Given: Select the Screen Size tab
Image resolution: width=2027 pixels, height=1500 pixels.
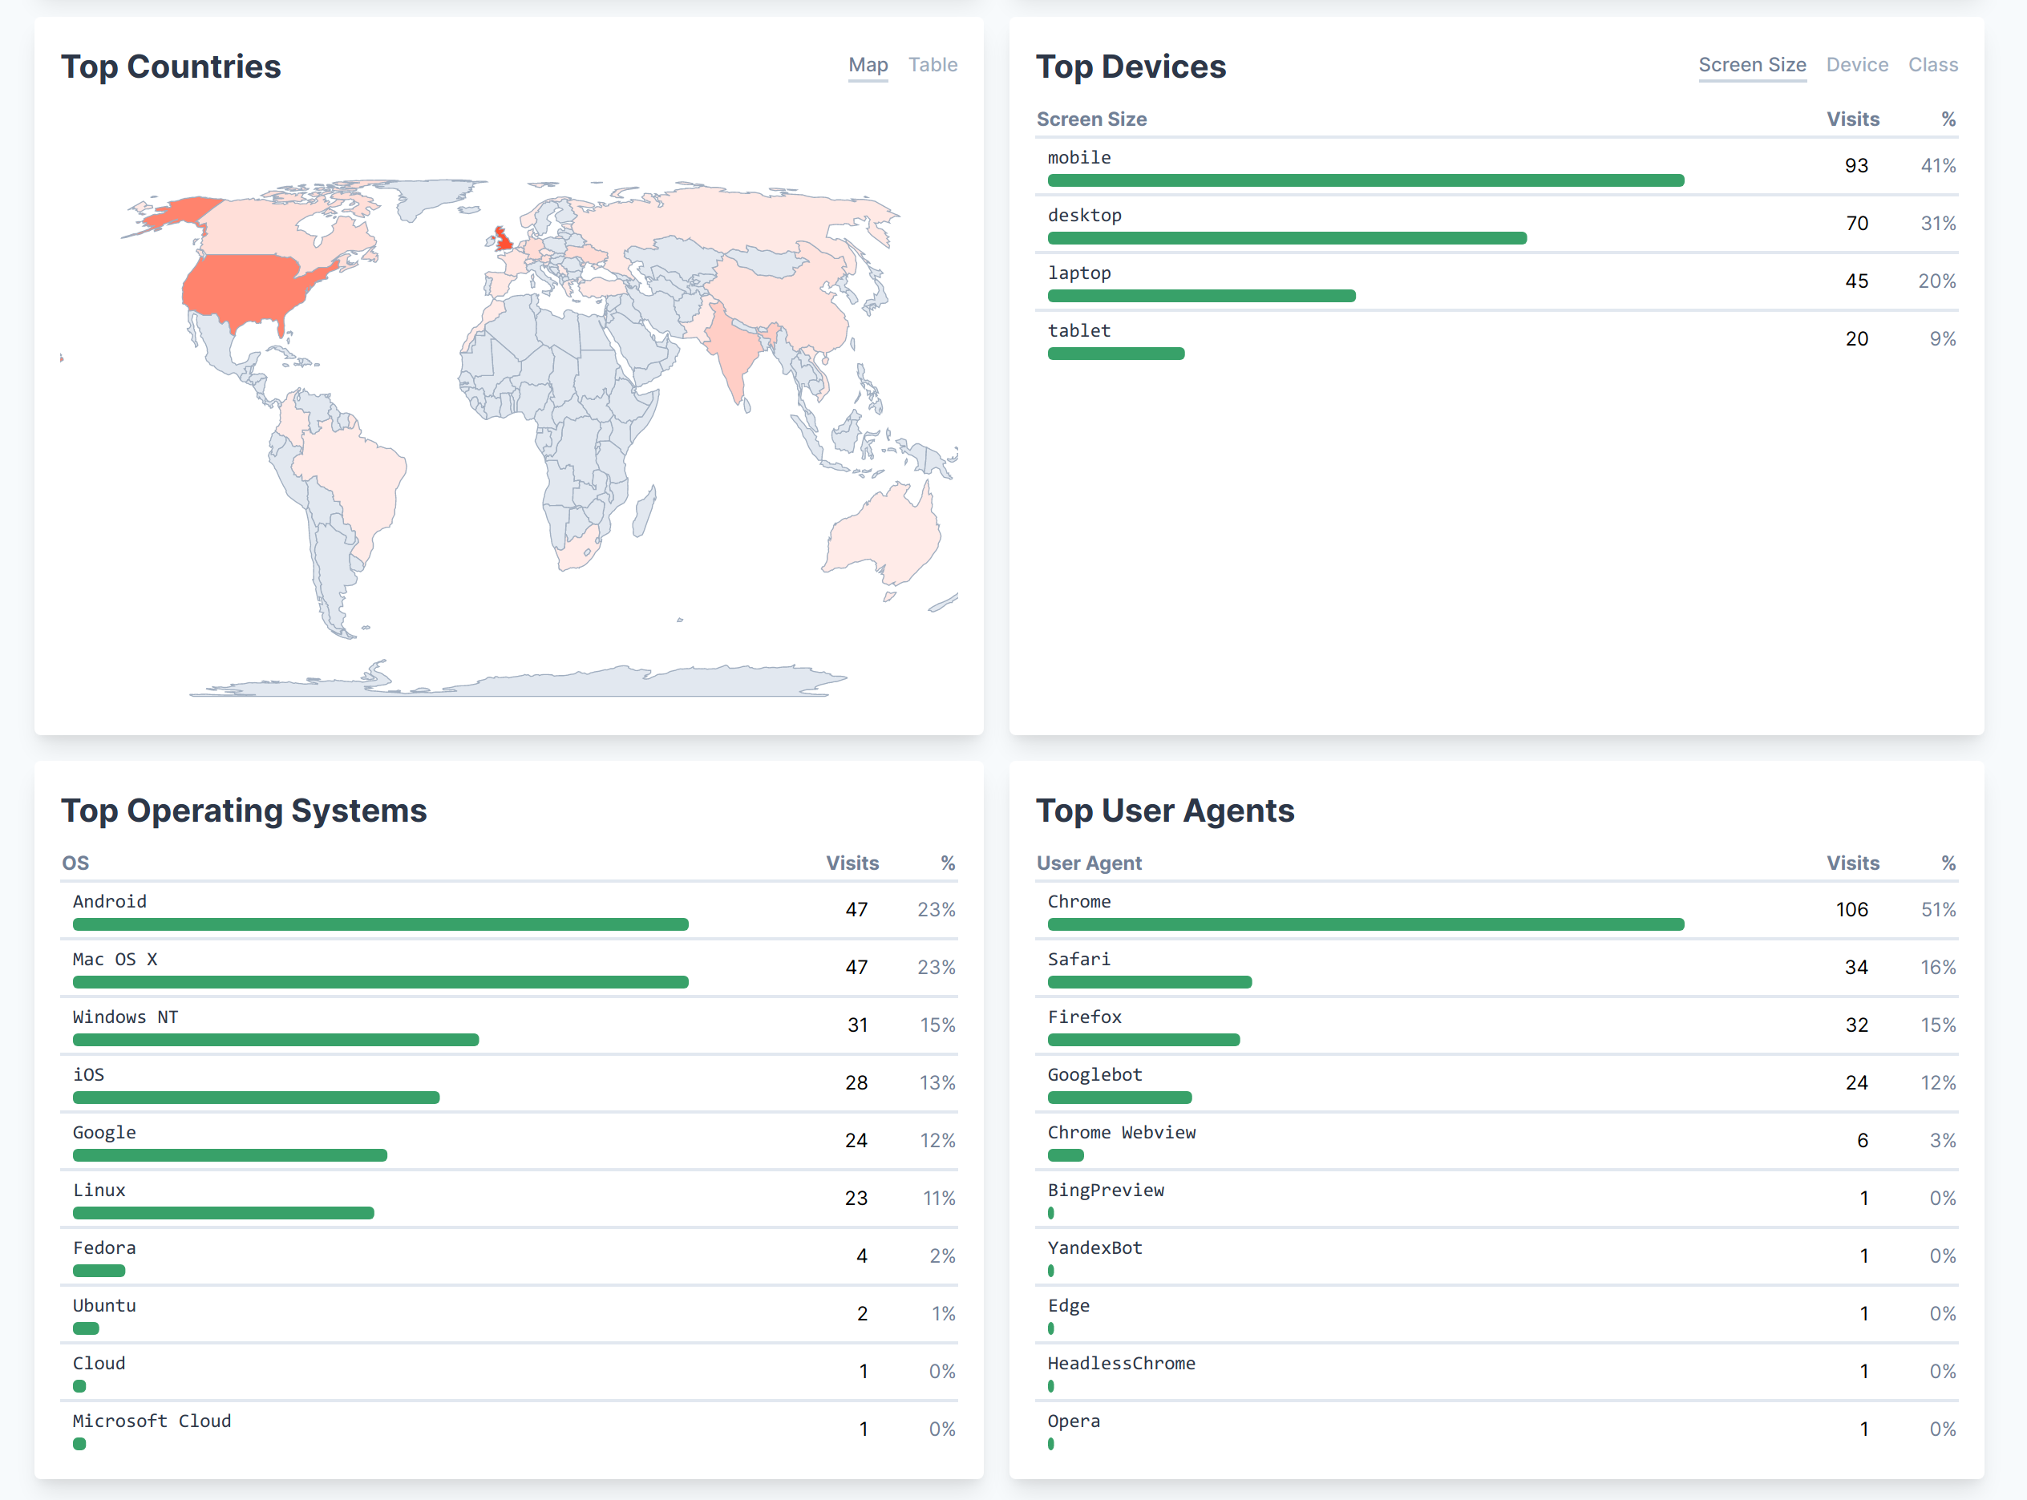Looking at the screenshot, I should (x=1751, y=64).
